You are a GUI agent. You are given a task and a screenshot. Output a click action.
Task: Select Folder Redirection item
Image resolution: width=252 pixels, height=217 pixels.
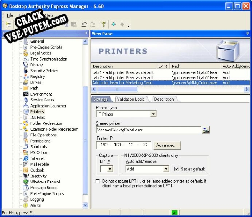click(x=46, y=123)
